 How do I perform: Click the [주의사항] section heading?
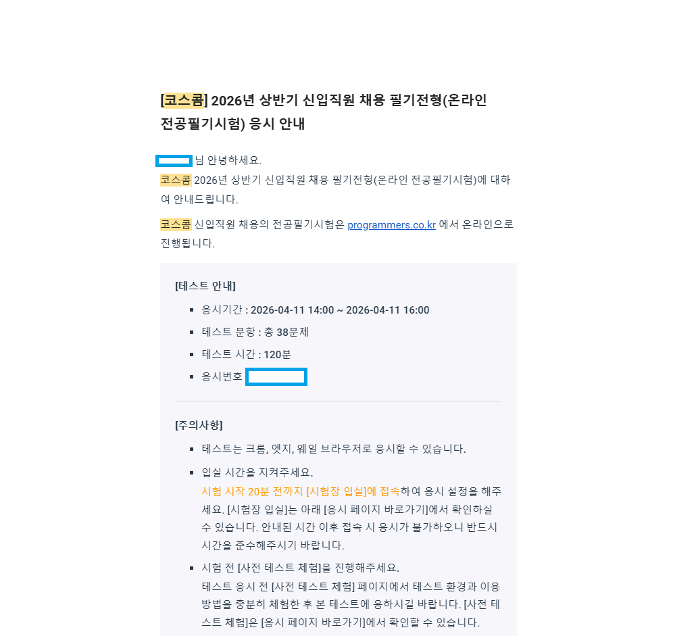[x=199, y=425]
